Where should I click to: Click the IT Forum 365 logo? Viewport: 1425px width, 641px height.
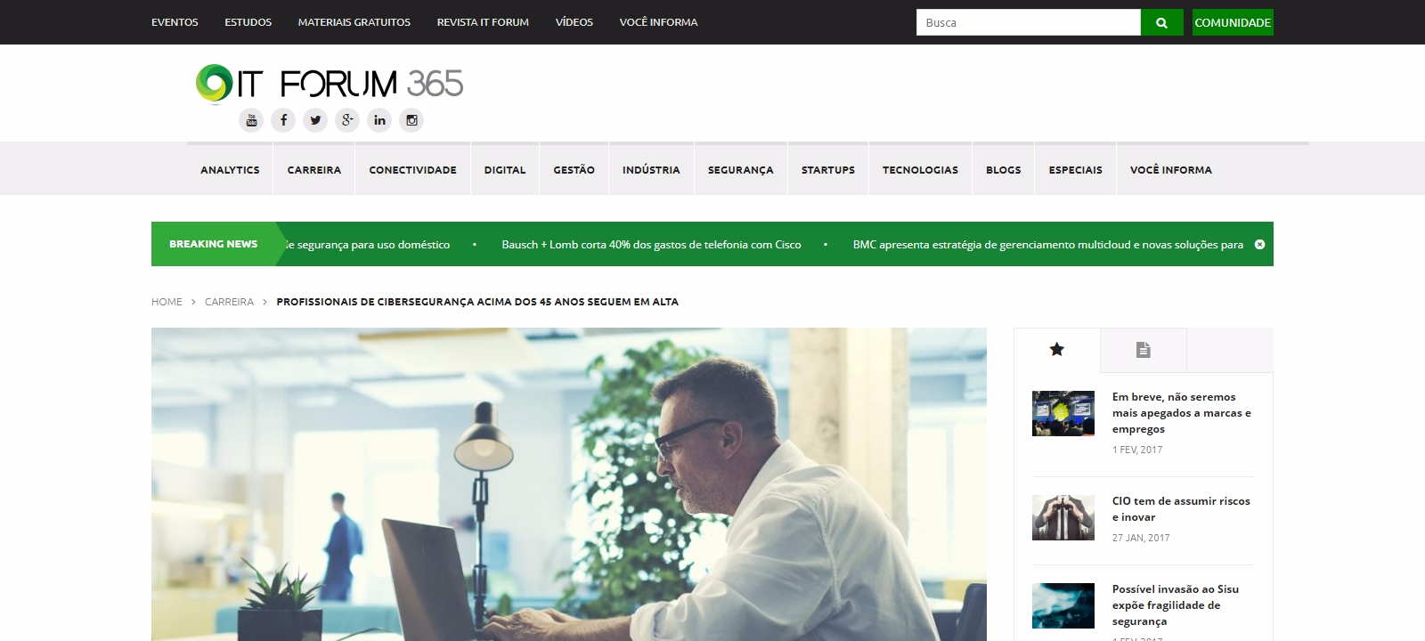click(330, 84)
